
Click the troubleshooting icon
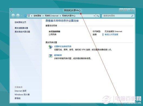(51, 56)
